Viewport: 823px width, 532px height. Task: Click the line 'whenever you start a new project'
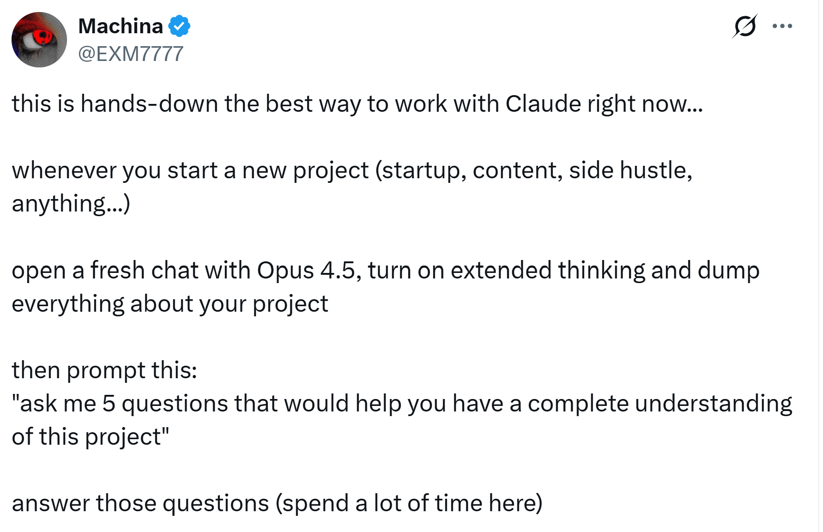pyautogui.click(x=352, y=171)
